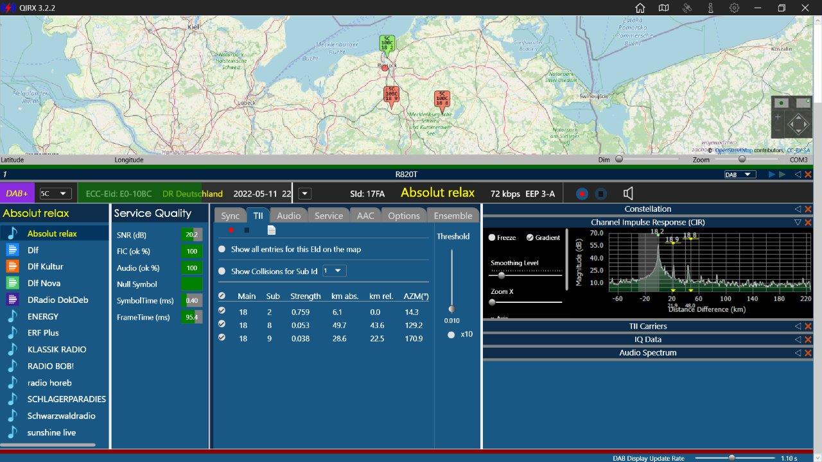Open the map view icon

pyautogui.click(x=663, y=8)
